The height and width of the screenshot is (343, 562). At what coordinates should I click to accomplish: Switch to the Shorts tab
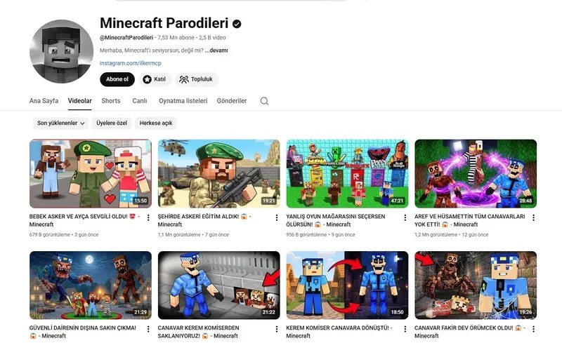click(x=111, y=101)
